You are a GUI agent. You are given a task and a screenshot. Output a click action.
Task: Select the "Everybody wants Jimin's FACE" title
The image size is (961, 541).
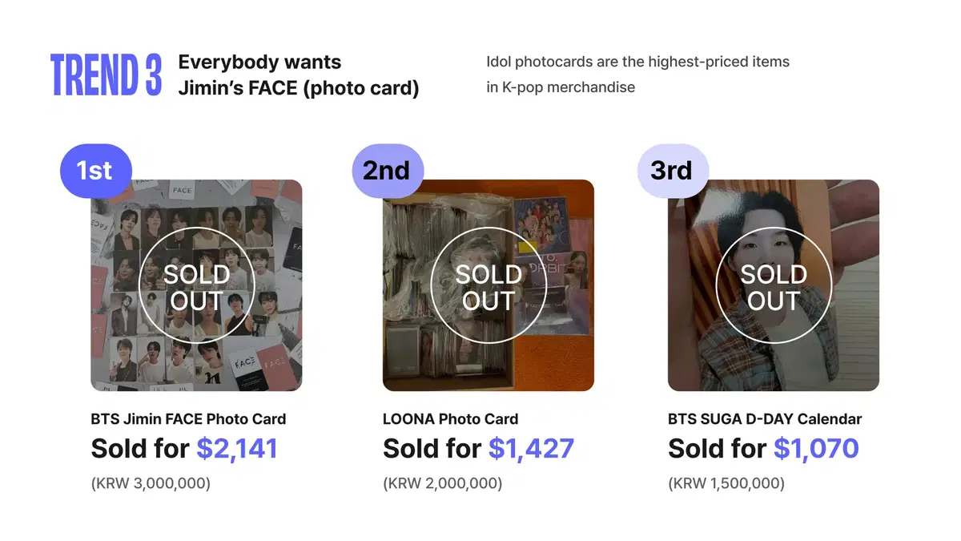coord(298,75)
